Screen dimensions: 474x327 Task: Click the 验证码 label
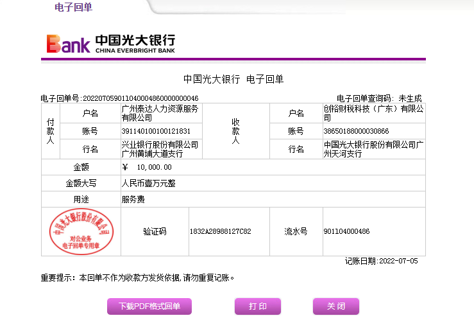click(155, 231)
